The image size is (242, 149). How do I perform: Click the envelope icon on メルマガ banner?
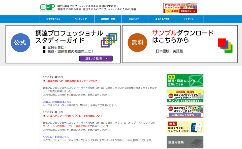(x=197, y=80)
